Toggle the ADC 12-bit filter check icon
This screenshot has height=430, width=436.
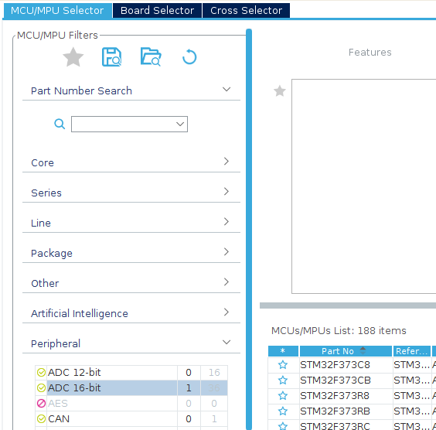[x=41, y=372]
